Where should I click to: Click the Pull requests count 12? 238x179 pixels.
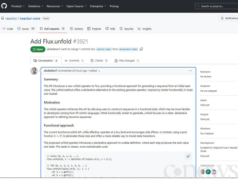(63, 29)
